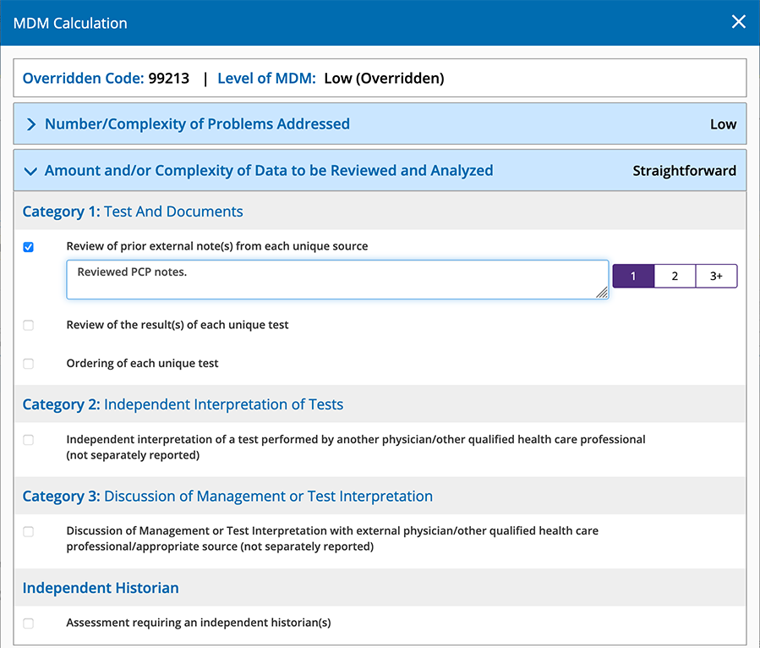Click the Independent Historian heading
The image size is (760, 648).
coord(101,588)
